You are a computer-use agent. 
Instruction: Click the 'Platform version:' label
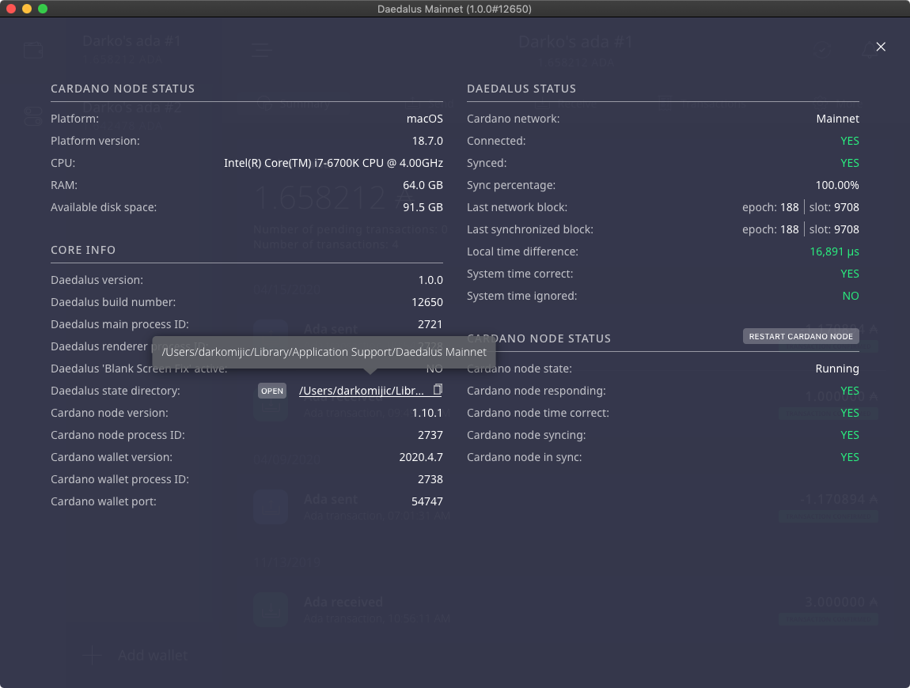click(x=95, y=141)
